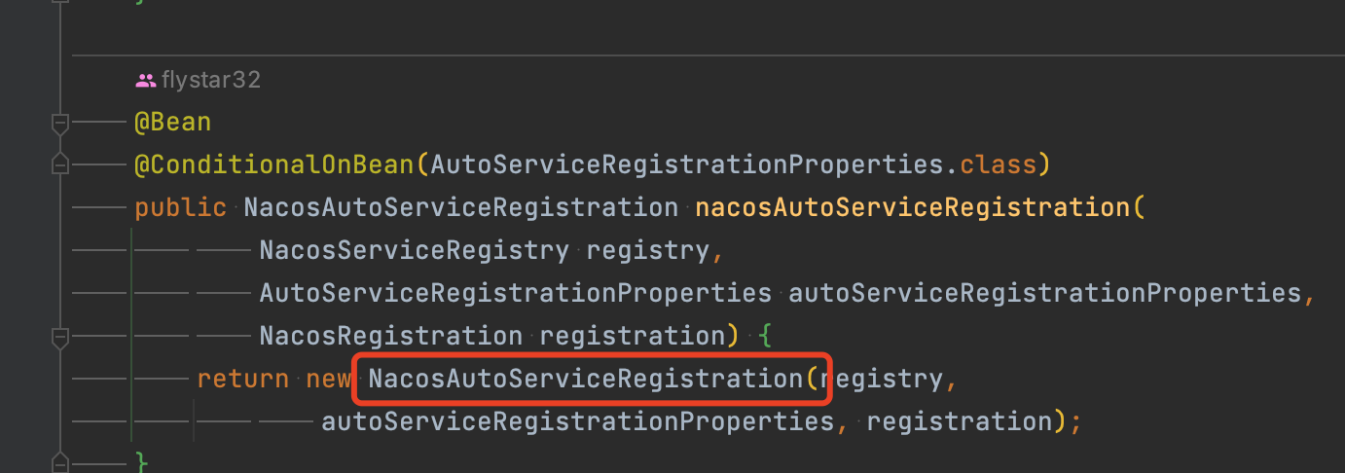Image resolution: width=1345 pixels, height=473 pixels.
Task: Click fold end marker beside closing brace
Action: [60, 461]
